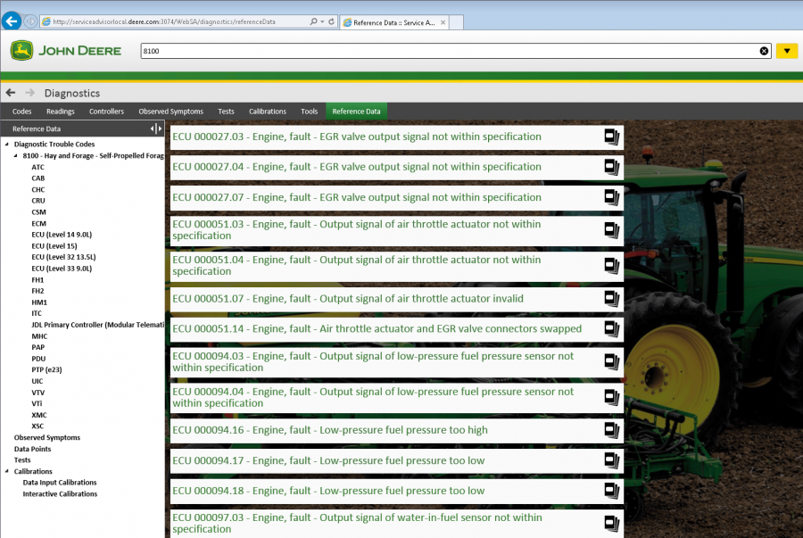
Task: Click the yellow arrow button beside search field
Action: [x=786, y=51]
